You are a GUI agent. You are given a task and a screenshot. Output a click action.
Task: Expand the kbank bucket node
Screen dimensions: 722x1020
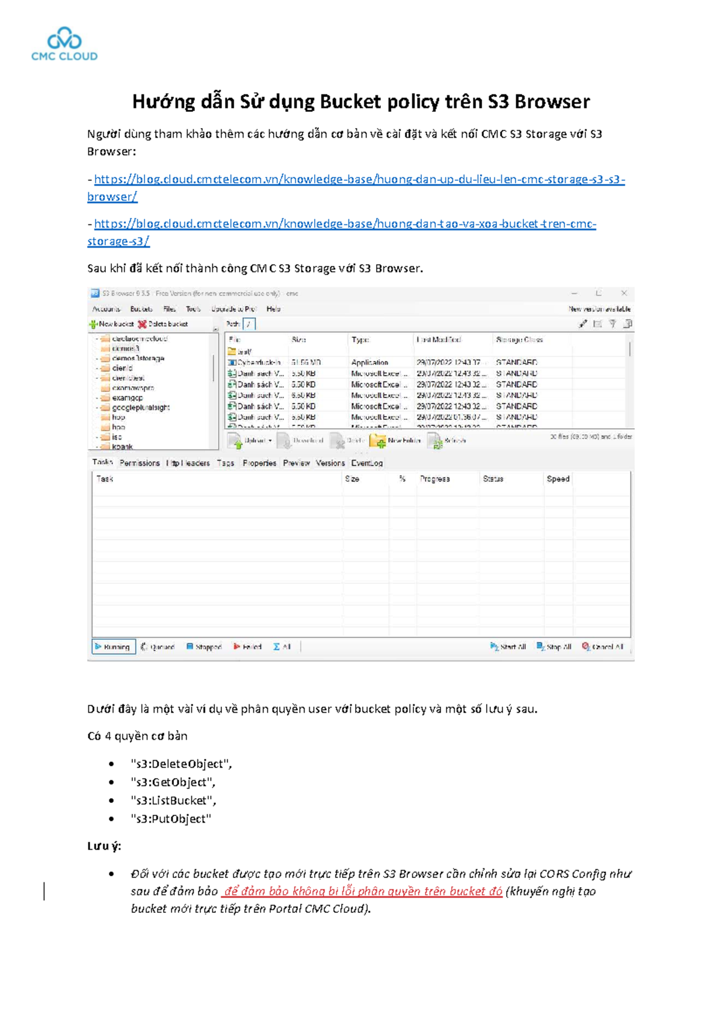click(96, 447)
